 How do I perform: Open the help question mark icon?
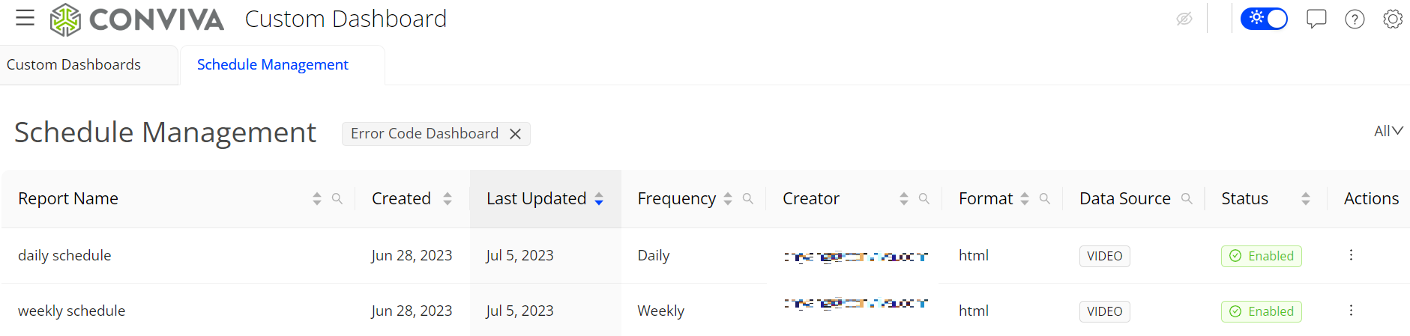(x=1355, y=19)
